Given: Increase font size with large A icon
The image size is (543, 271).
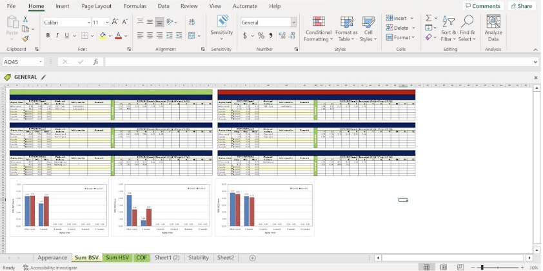Looking at the screenshot, I should [115, 22].
